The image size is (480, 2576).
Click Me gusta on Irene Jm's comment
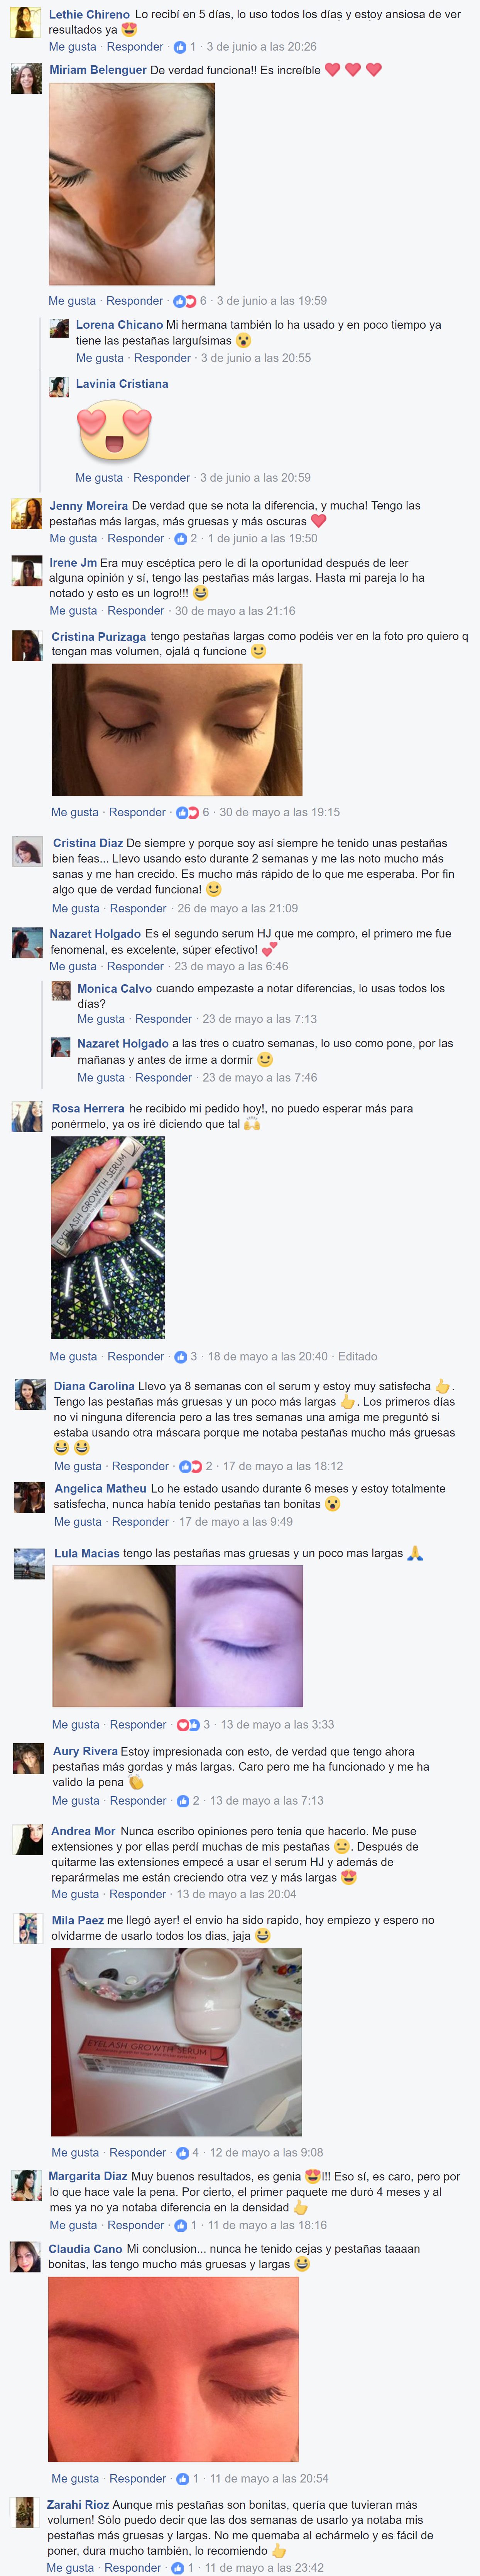point(73,611)
